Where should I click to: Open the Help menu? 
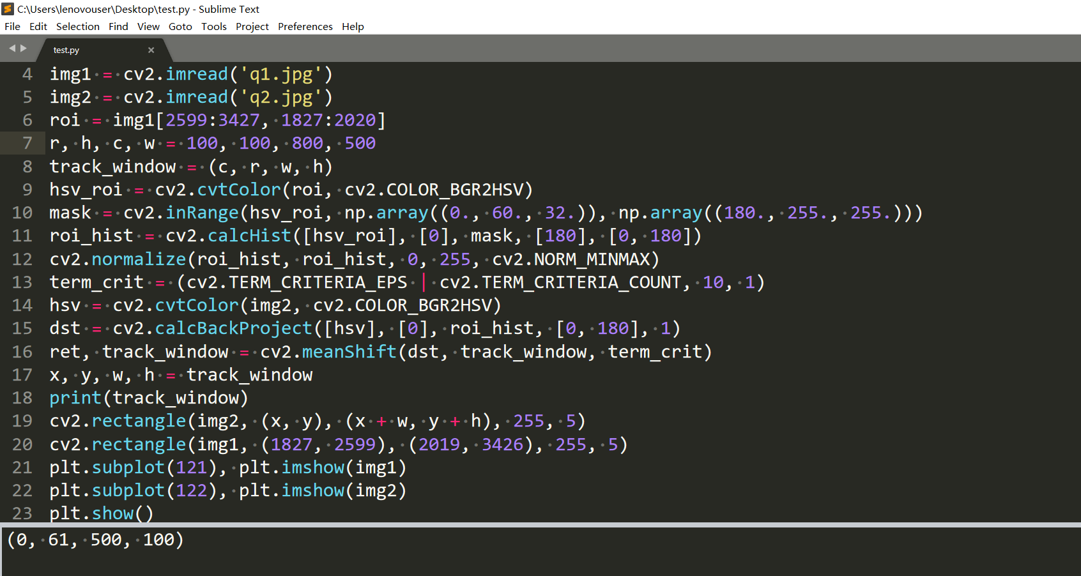coord(353,26)
